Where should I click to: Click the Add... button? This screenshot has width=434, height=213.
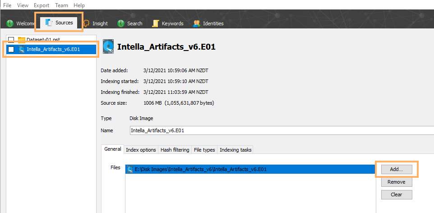coord(397,169)
